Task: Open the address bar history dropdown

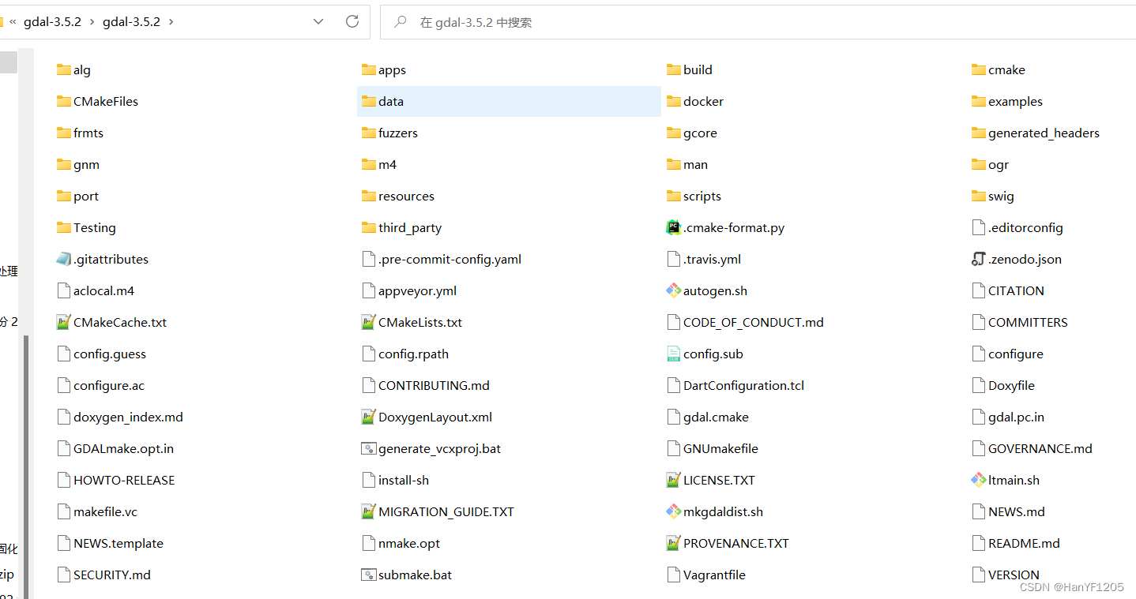Action: click(x=318, y=22)
